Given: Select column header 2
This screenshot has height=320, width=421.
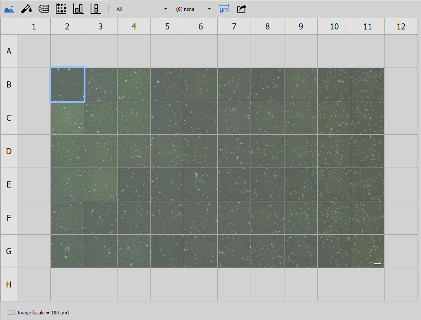Looking at the screenshot, I should point(67,26).
